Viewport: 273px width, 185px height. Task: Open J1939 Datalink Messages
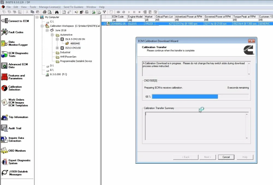pyautogui.click(x=15, y=173)
